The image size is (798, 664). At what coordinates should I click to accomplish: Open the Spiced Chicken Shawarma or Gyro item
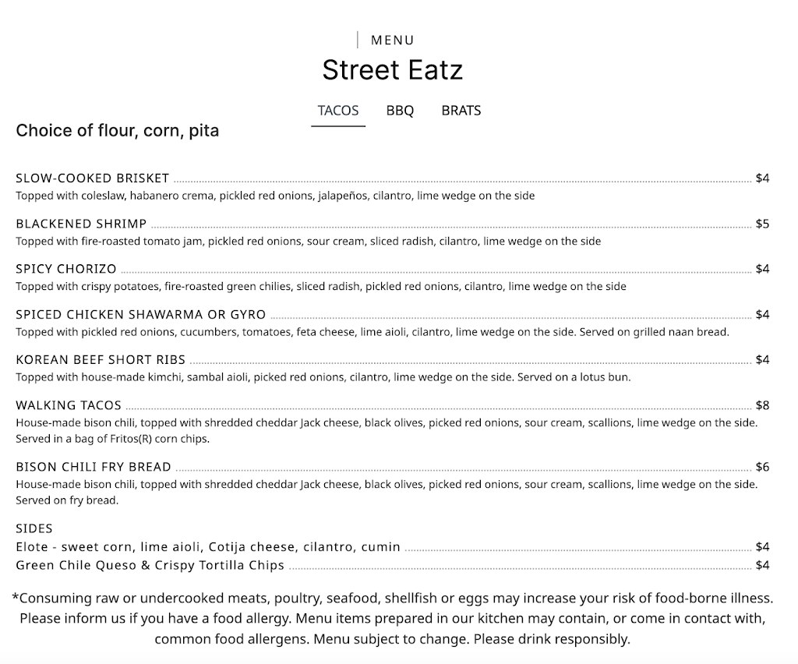click(x=141, y=315)
